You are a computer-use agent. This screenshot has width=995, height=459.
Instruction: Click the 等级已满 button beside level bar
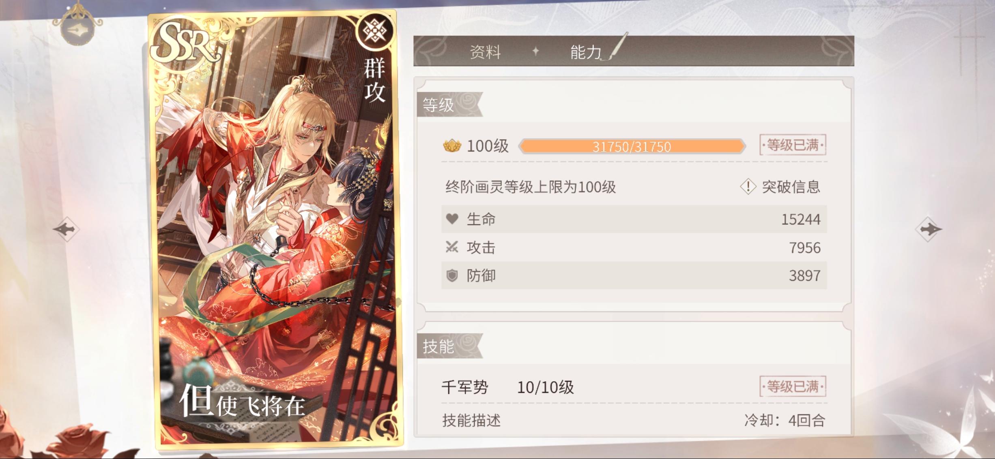(x=793, y=145)
